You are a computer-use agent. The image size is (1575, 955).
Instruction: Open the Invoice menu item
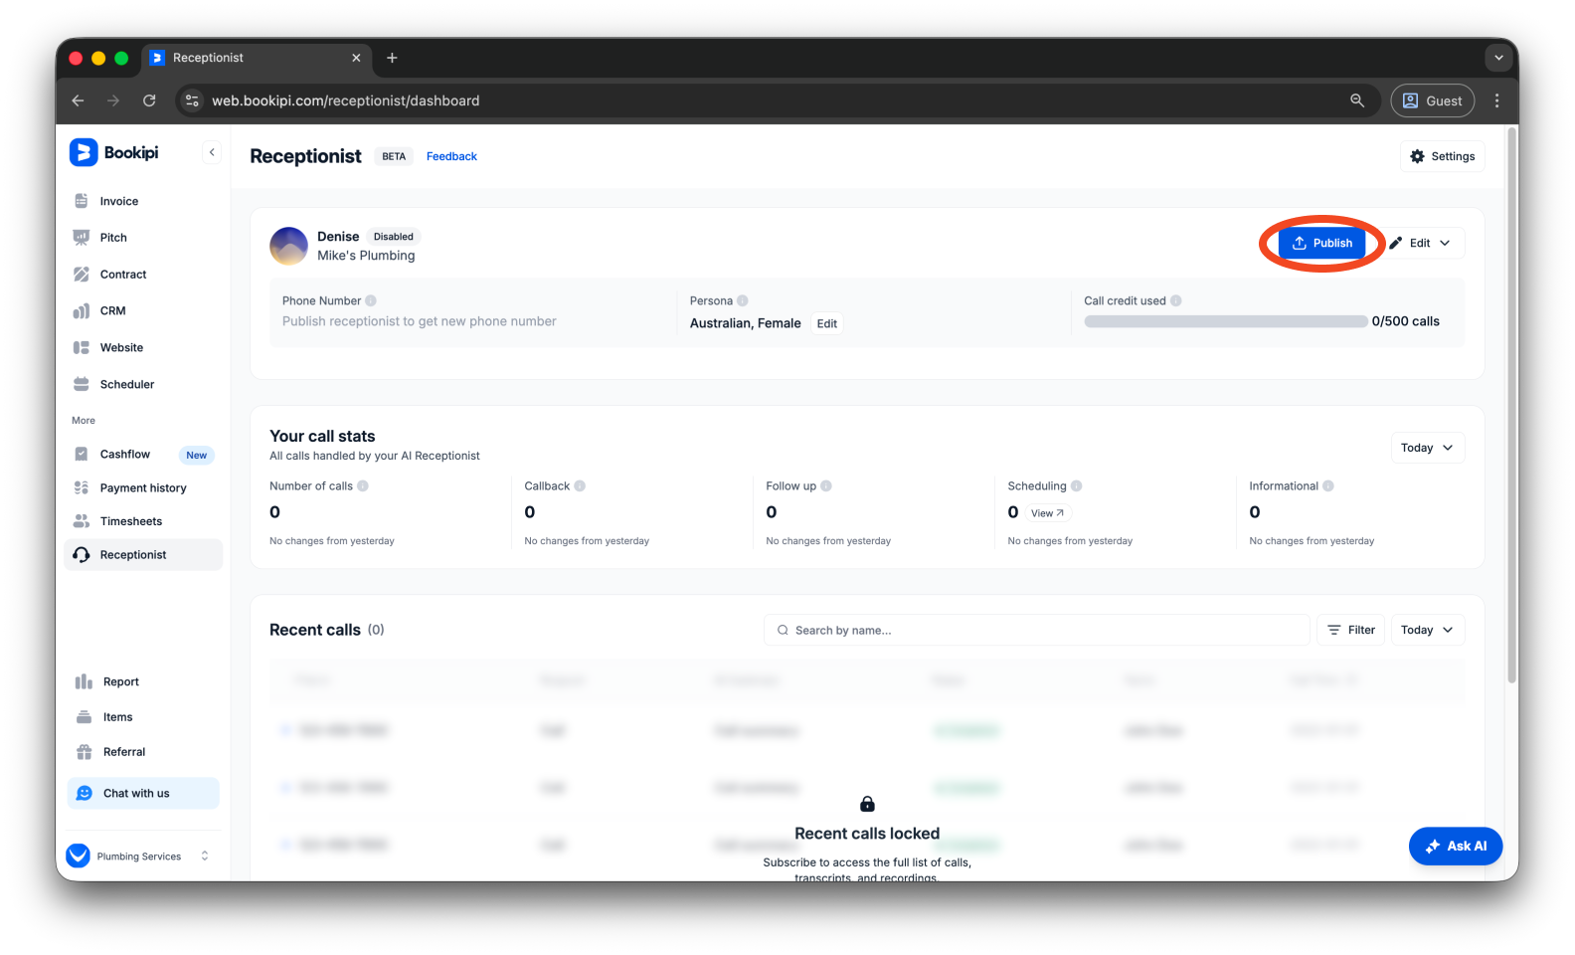(x=143, y=201)
